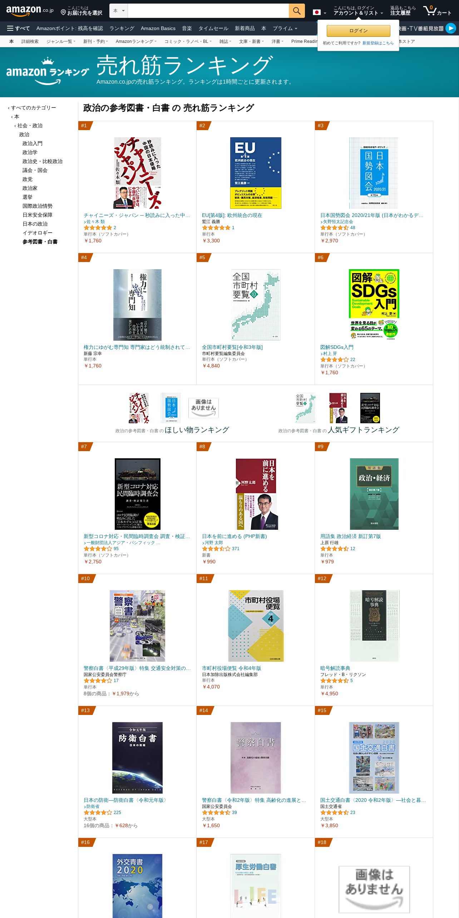Image resolution: width=459 pixels, height=918 pixels.
Task: Click the orange search magnifier button
Action: click(x=297, y=11)
